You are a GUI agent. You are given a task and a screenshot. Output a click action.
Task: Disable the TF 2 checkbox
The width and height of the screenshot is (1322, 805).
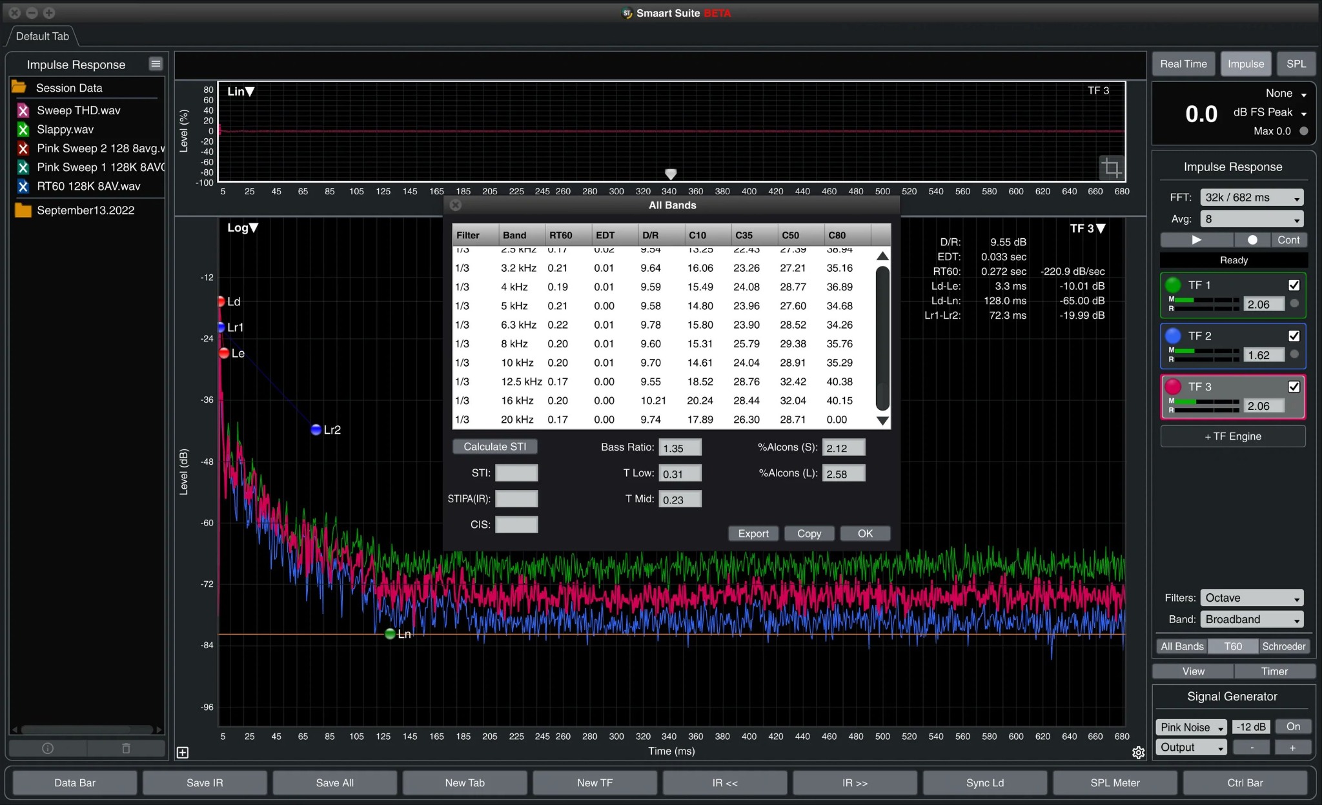(1294, 336)
